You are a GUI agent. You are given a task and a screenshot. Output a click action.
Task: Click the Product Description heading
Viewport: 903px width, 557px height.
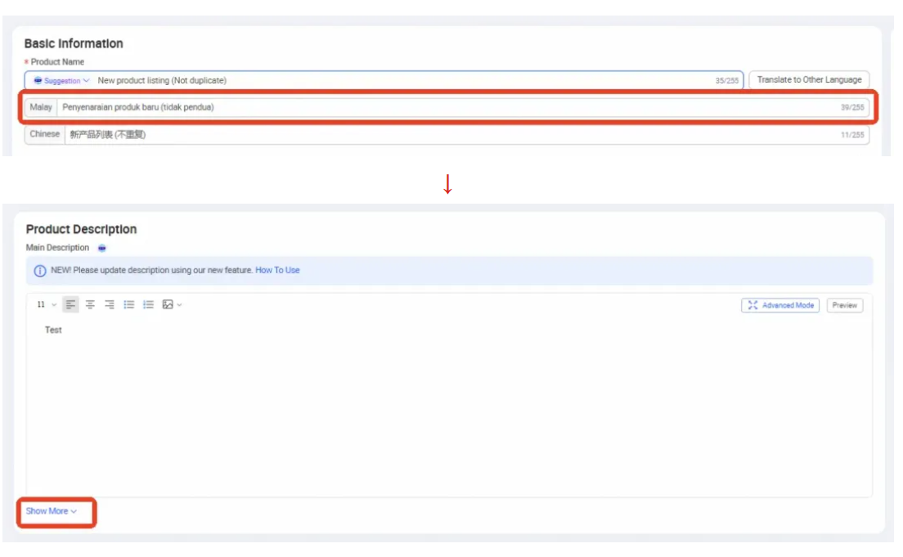point(81,229)
